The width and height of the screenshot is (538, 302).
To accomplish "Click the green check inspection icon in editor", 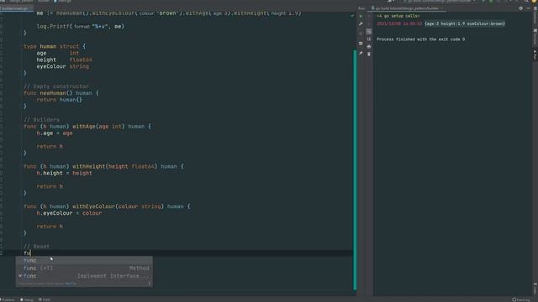I will click(352, 15).
